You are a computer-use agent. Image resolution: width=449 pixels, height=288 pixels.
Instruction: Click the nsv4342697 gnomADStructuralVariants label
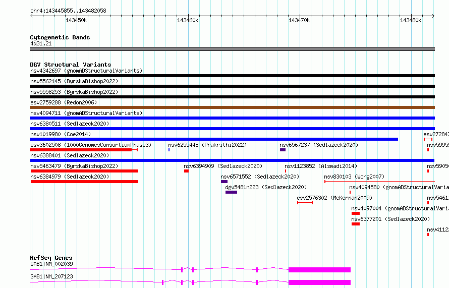(86, 71)
